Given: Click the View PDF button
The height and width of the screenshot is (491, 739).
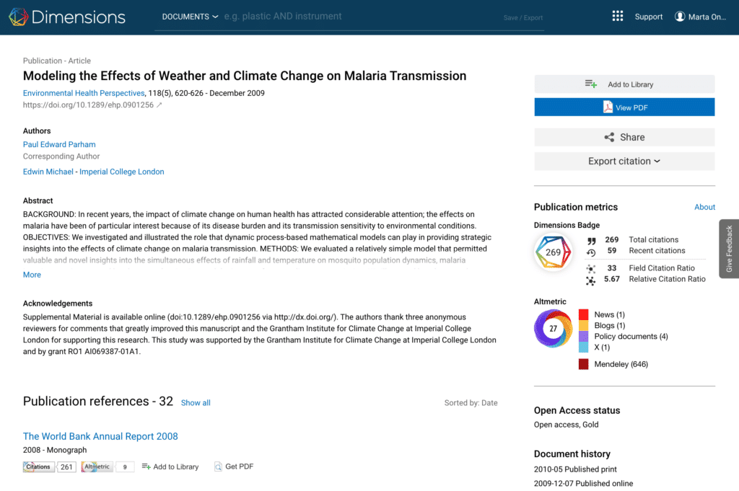Looking at the screenshot, I should tap(624, 107).
